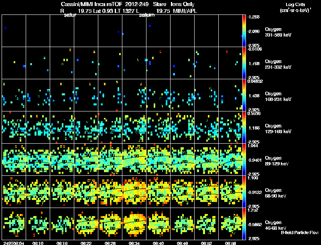Click the 168-231 keV panel at 06:40
This screenshot has width=321, height=245.
pyautogui.click(x=158, y=95)
